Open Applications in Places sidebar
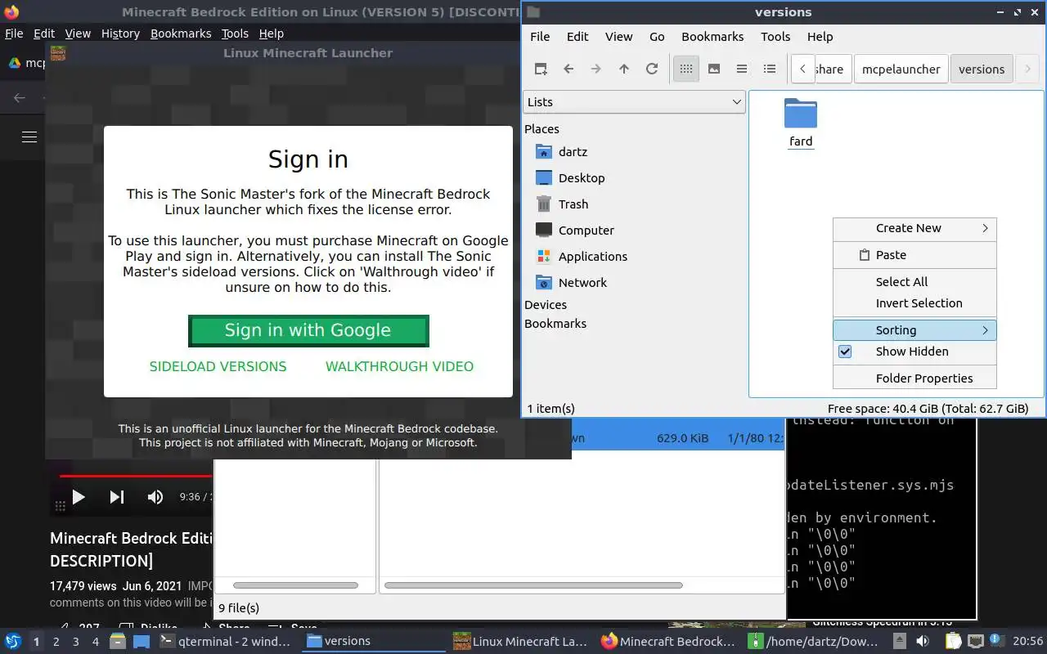Screen dimensions: 1047x654 click(581, 256)
